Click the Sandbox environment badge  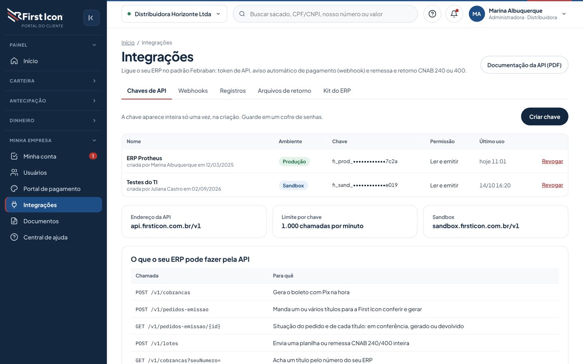[x=293, y=186]
